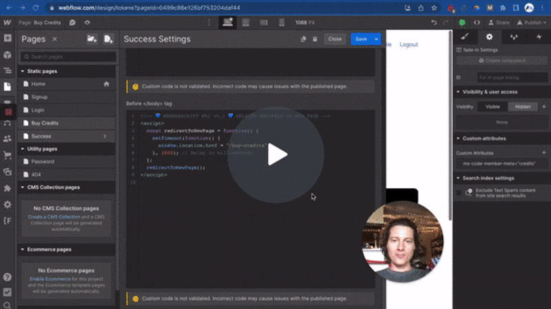551x309 pixels.
Task: Open the Navigator panel
Action: 8,71
